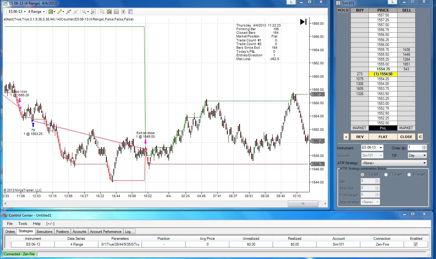Open the Tools menu in Control Center
This screenshot has height=259, width=436.
point(23,223)
